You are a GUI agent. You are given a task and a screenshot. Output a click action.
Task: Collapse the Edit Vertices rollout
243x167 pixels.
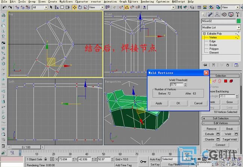221,123
